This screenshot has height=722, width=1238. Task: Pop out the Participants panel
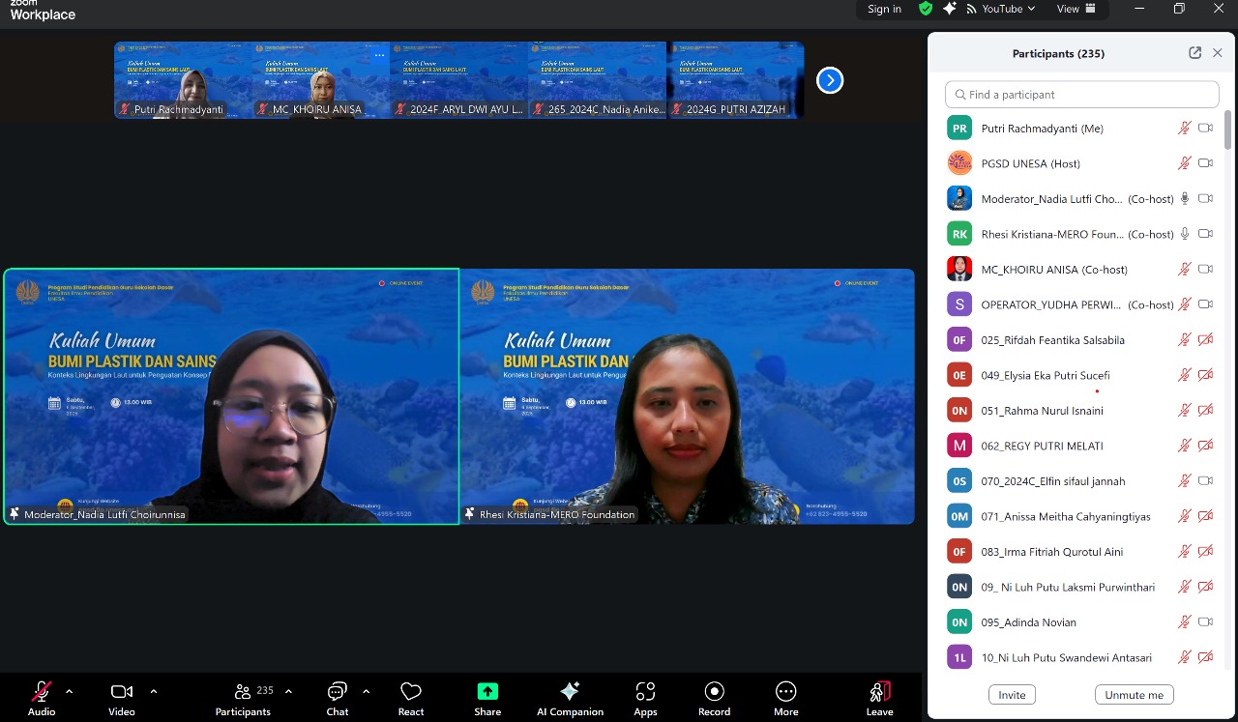click(x=1194, y=53)
